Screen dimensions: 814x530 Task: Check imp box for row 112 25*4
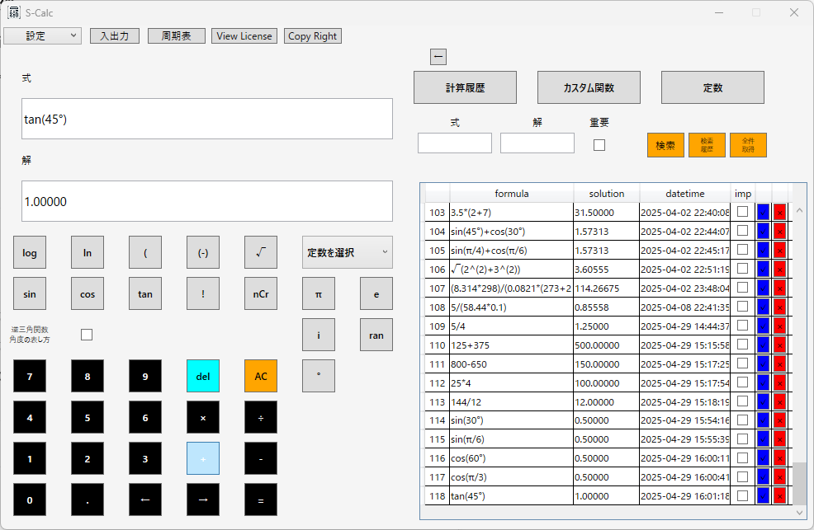point(743,382)
